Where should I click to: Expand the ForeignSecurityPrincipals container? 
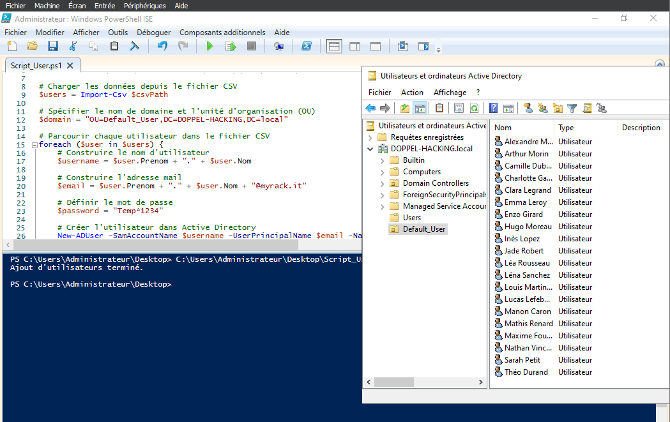click(x=383, y=195)
